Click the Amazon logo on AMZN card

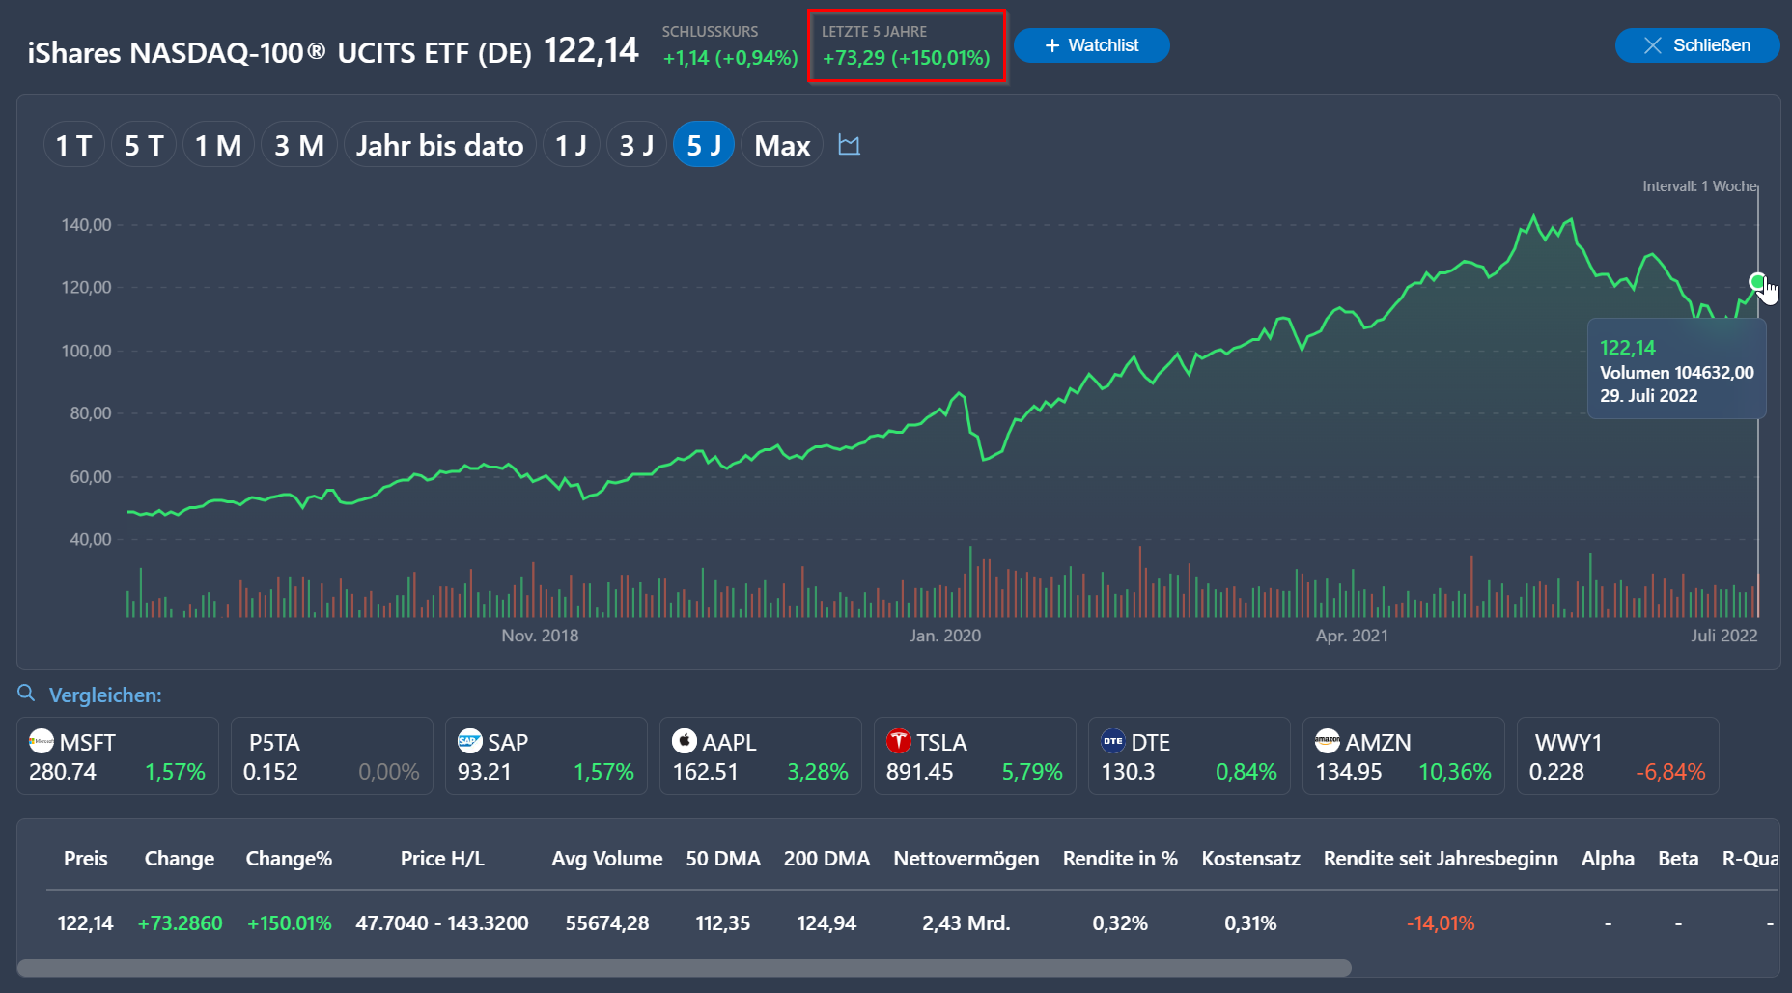pyautogui.click(x=1327, y=741)
